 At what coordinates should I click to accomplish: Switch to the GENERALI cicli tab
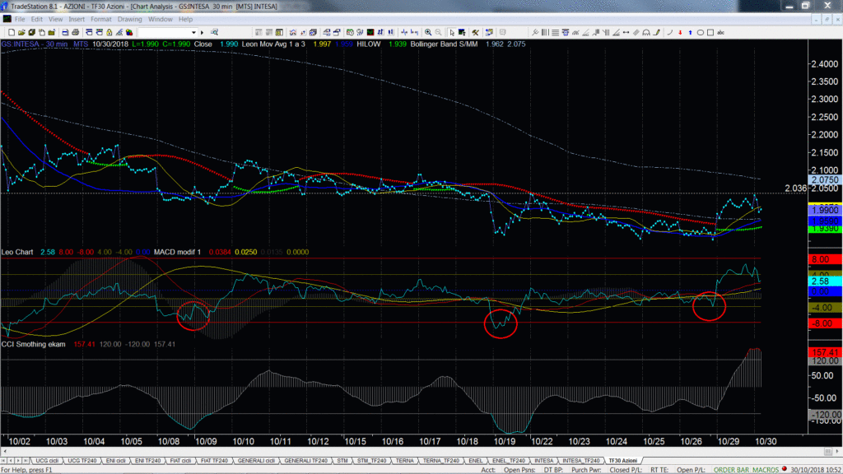(x=256, y=461)
